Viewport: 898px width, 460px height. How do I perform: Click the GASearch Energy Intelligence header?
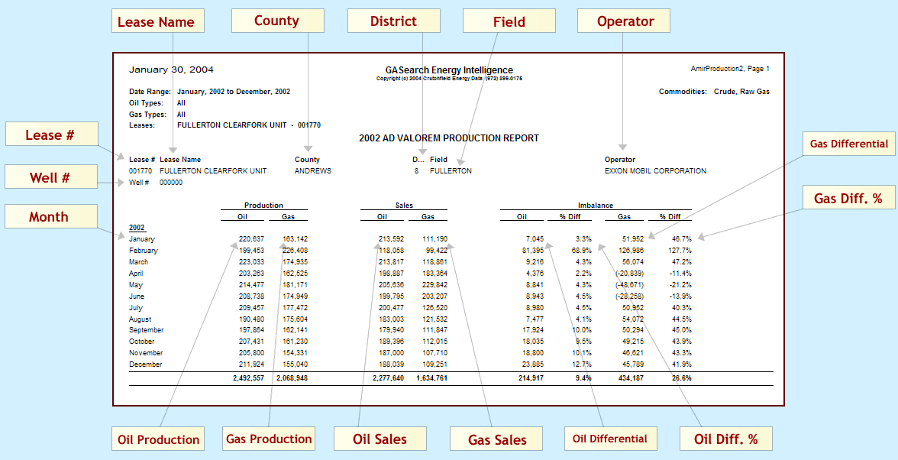click(449, 70)
